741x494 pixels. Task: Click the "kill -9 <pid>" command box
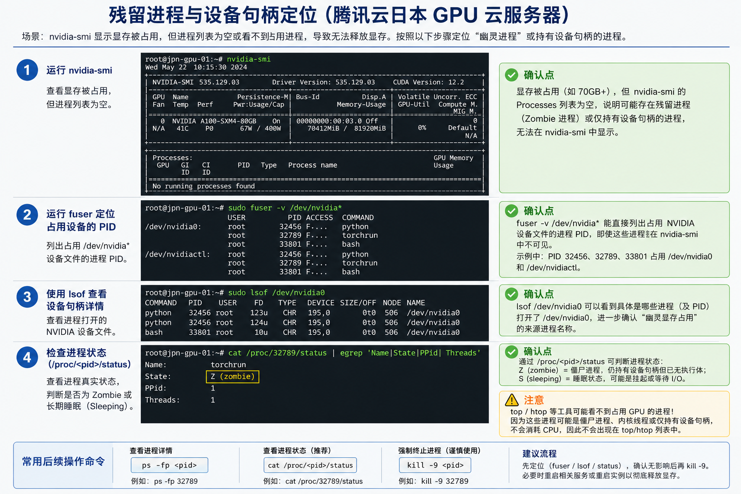[435, 465]
